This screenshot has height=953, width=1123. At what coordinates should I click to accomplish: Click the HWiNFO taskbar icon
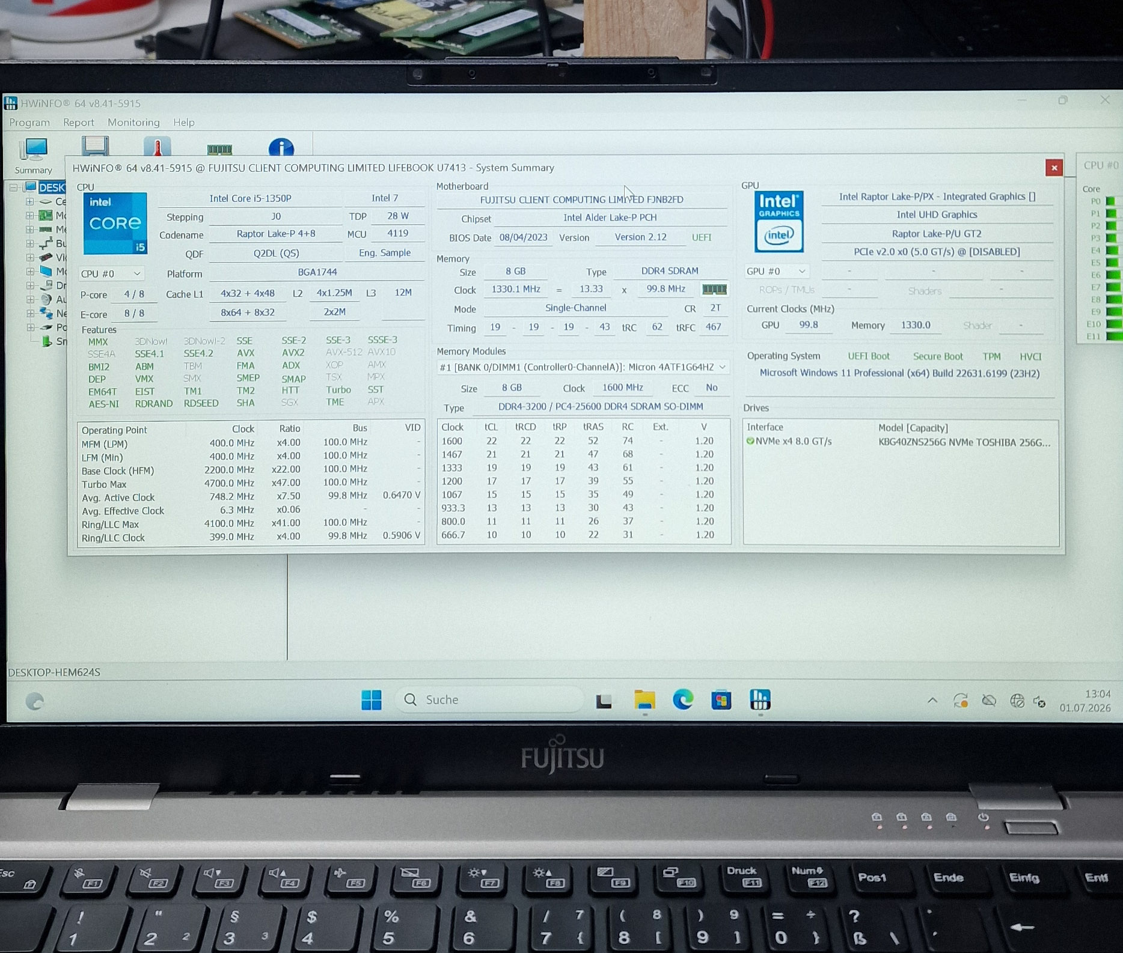(x=760, y=699)
